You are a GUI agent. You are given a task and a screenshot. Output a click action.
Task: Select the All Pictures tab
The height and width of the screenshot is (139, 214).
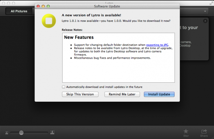pyautogui.click(x=19, y=11)
